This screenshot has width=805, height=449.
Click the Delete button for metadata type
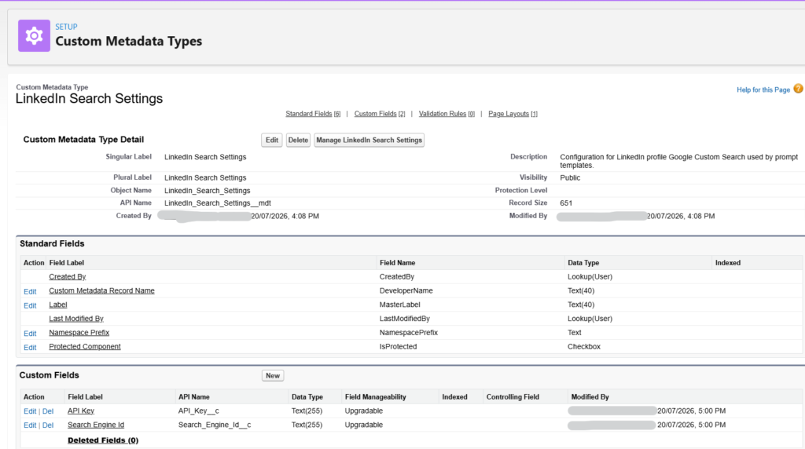298,140
